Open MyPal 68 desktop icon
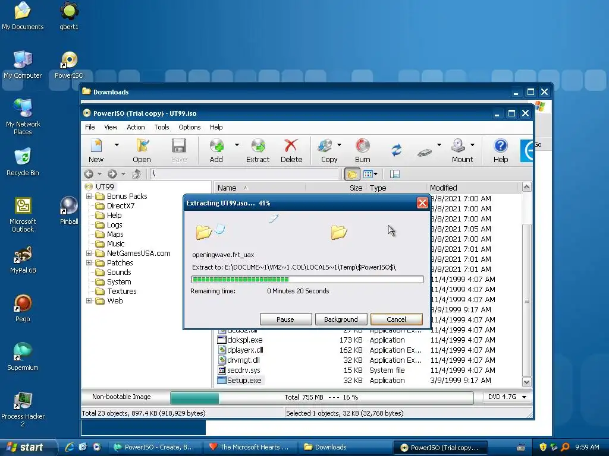609x456 pixels. 23,259
